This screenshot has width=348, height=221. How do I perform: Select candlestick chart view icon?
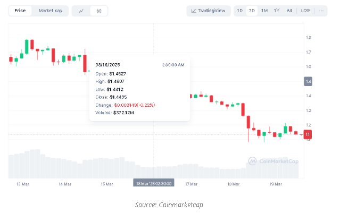[98, 11]
